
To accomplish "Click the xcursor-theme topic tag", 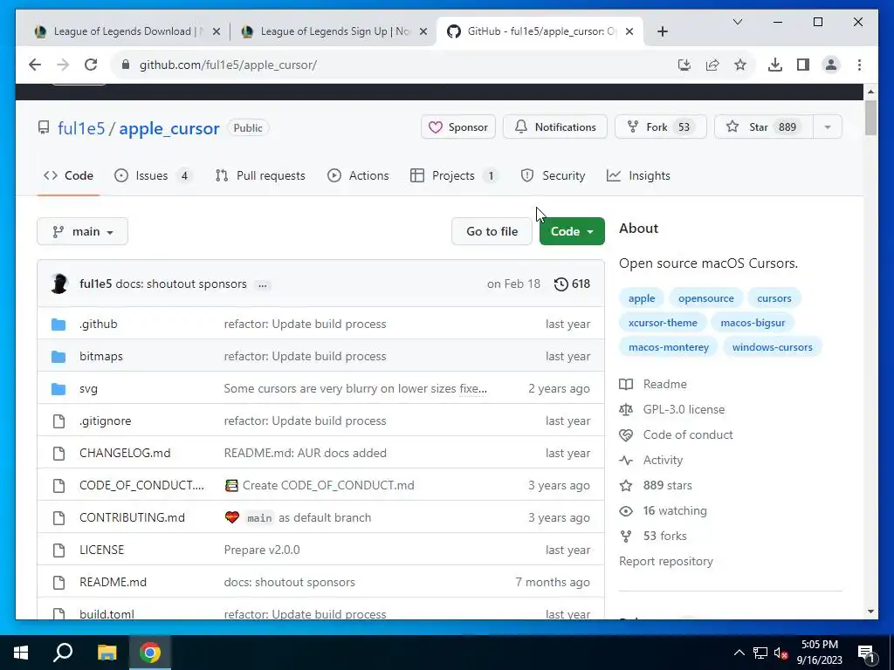I will [663, 323].
